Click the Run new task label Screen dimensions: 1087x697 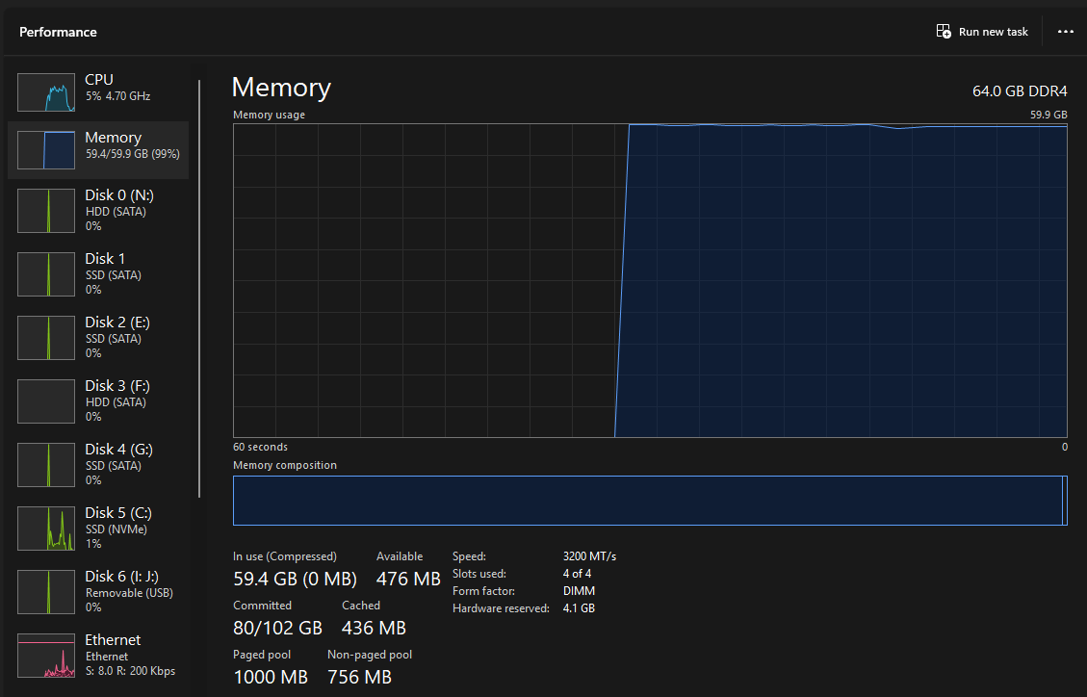click(x=994, y=32)
